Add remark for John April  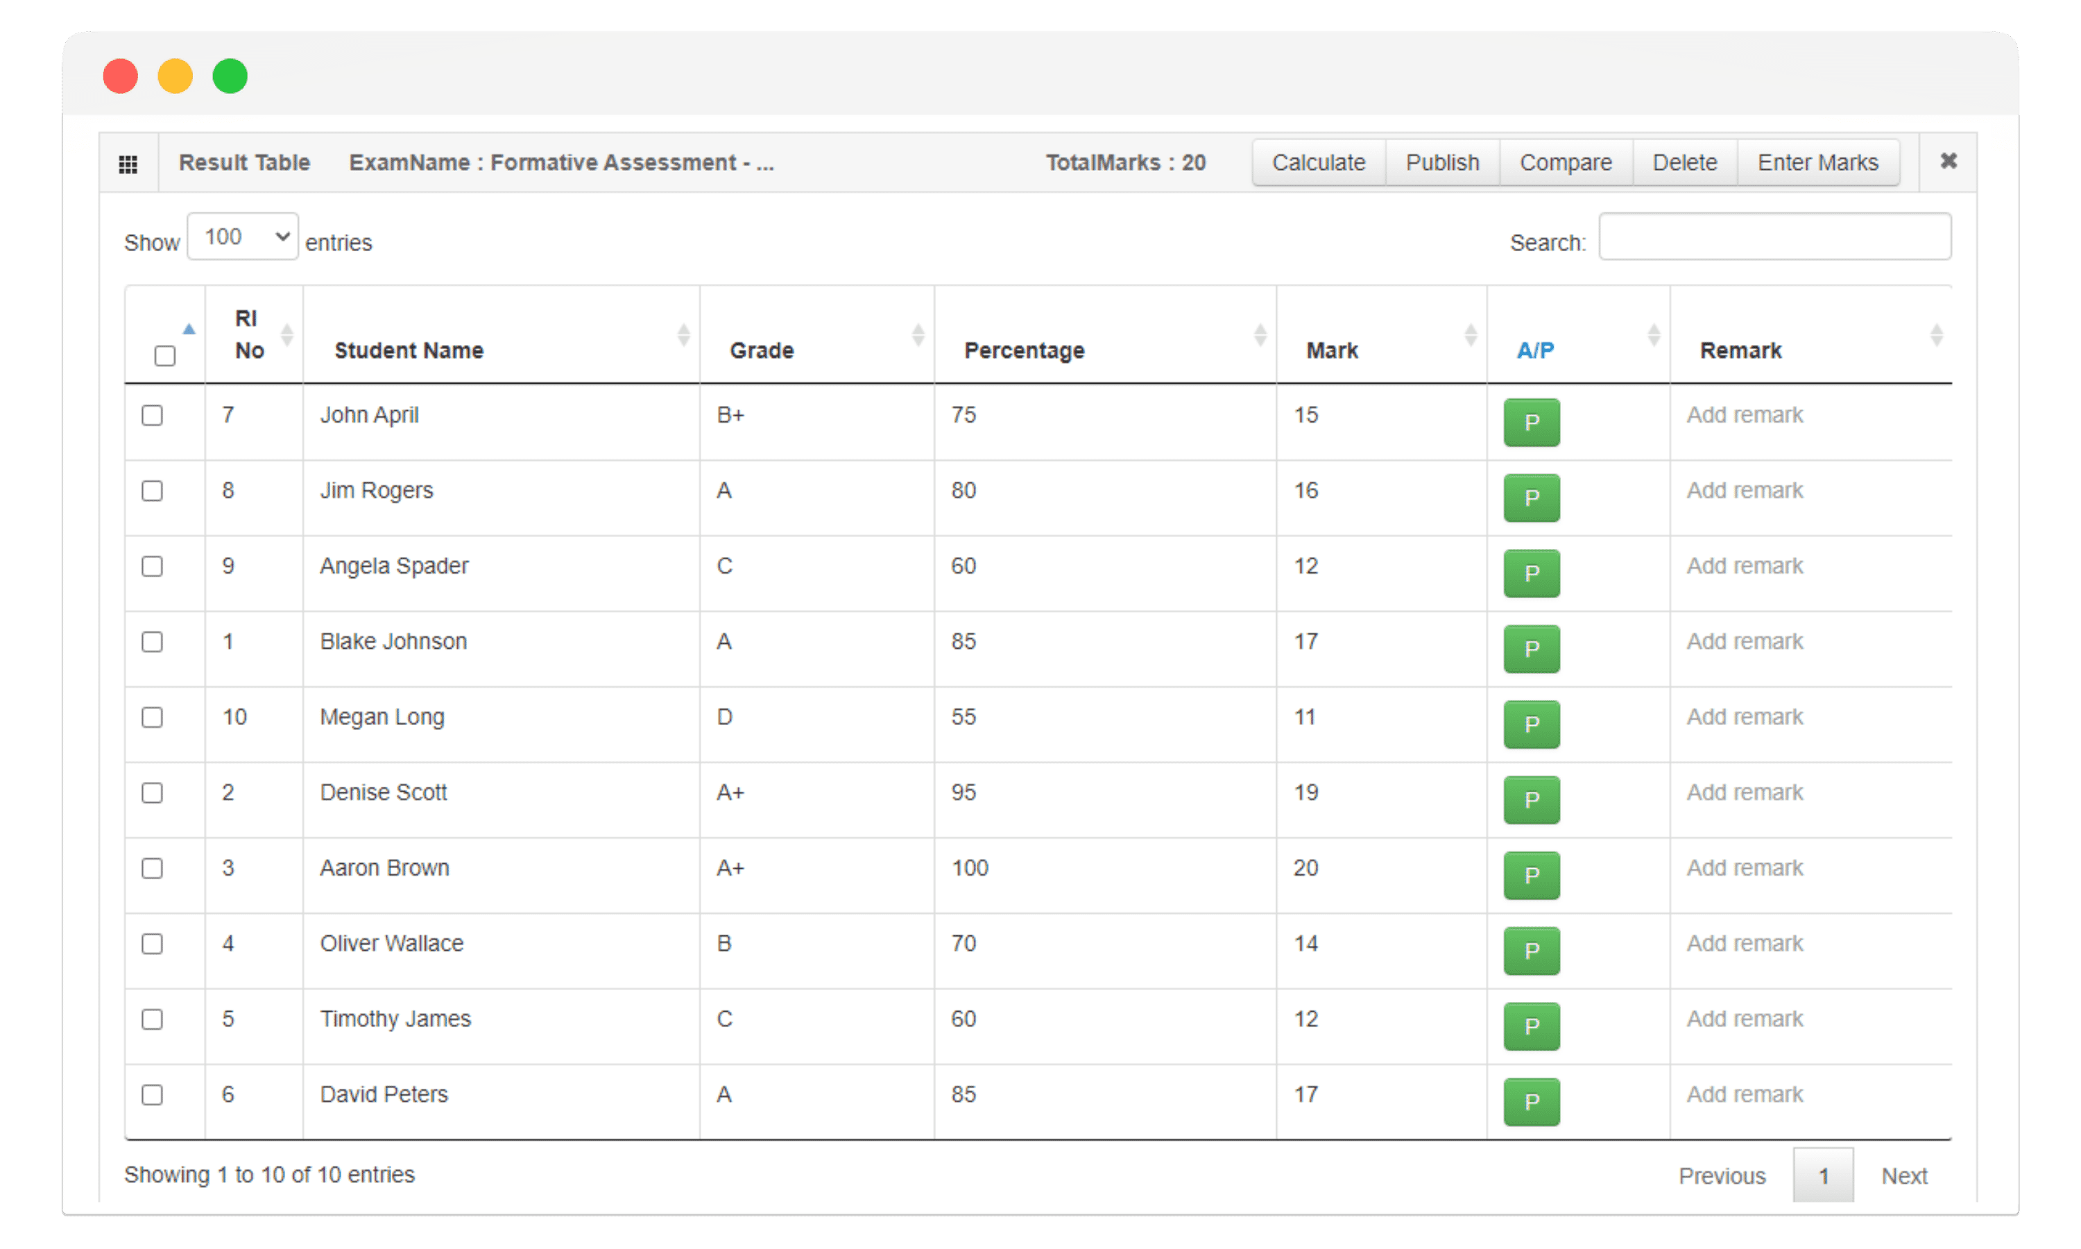1745,415
